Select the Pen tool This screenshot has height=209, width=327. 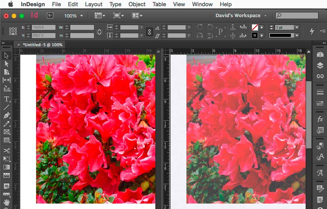(x=7, y=115)
